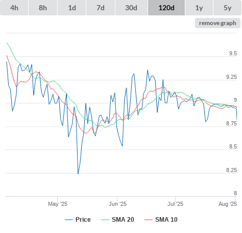The height and width of the screenshot is (233, 242).
Task: Click the remove graph button
Action: tap(217, 23)
